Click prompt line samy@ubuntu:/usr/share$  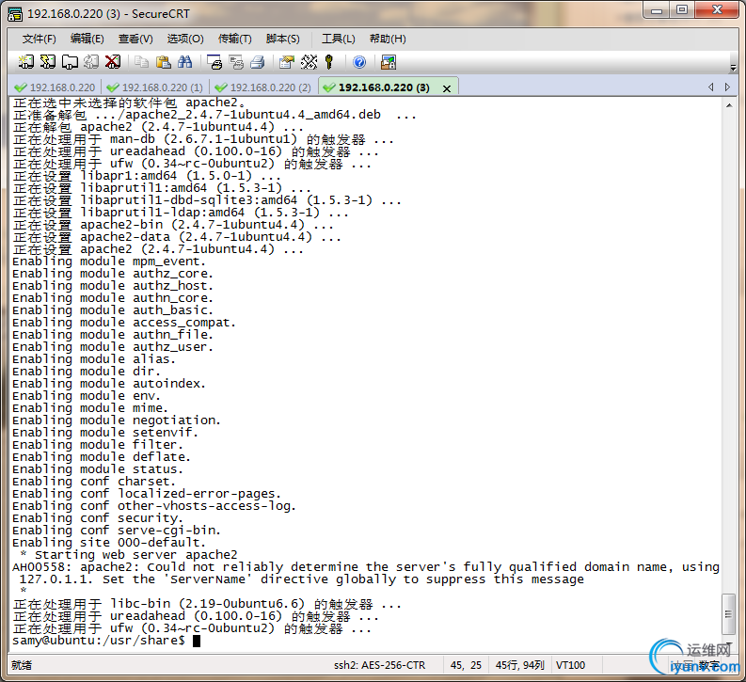(99, 641)
